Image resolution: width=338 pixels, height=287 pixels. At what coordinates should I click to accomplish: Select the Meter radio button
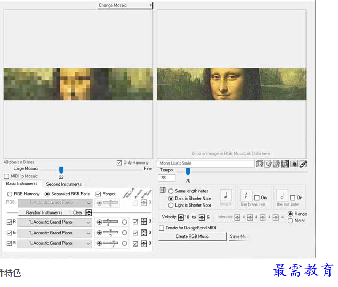[x=291, y=220]
